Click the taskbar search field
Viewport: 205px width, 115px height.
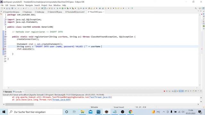point(35,112)
